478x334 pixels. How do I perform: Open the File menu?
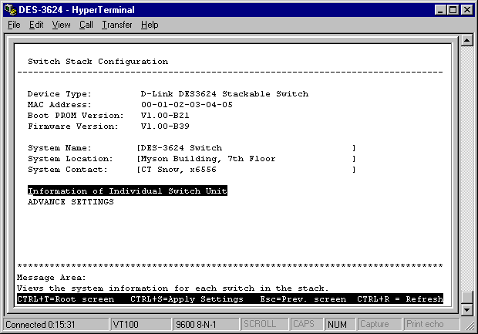click(x=14, y=25)
